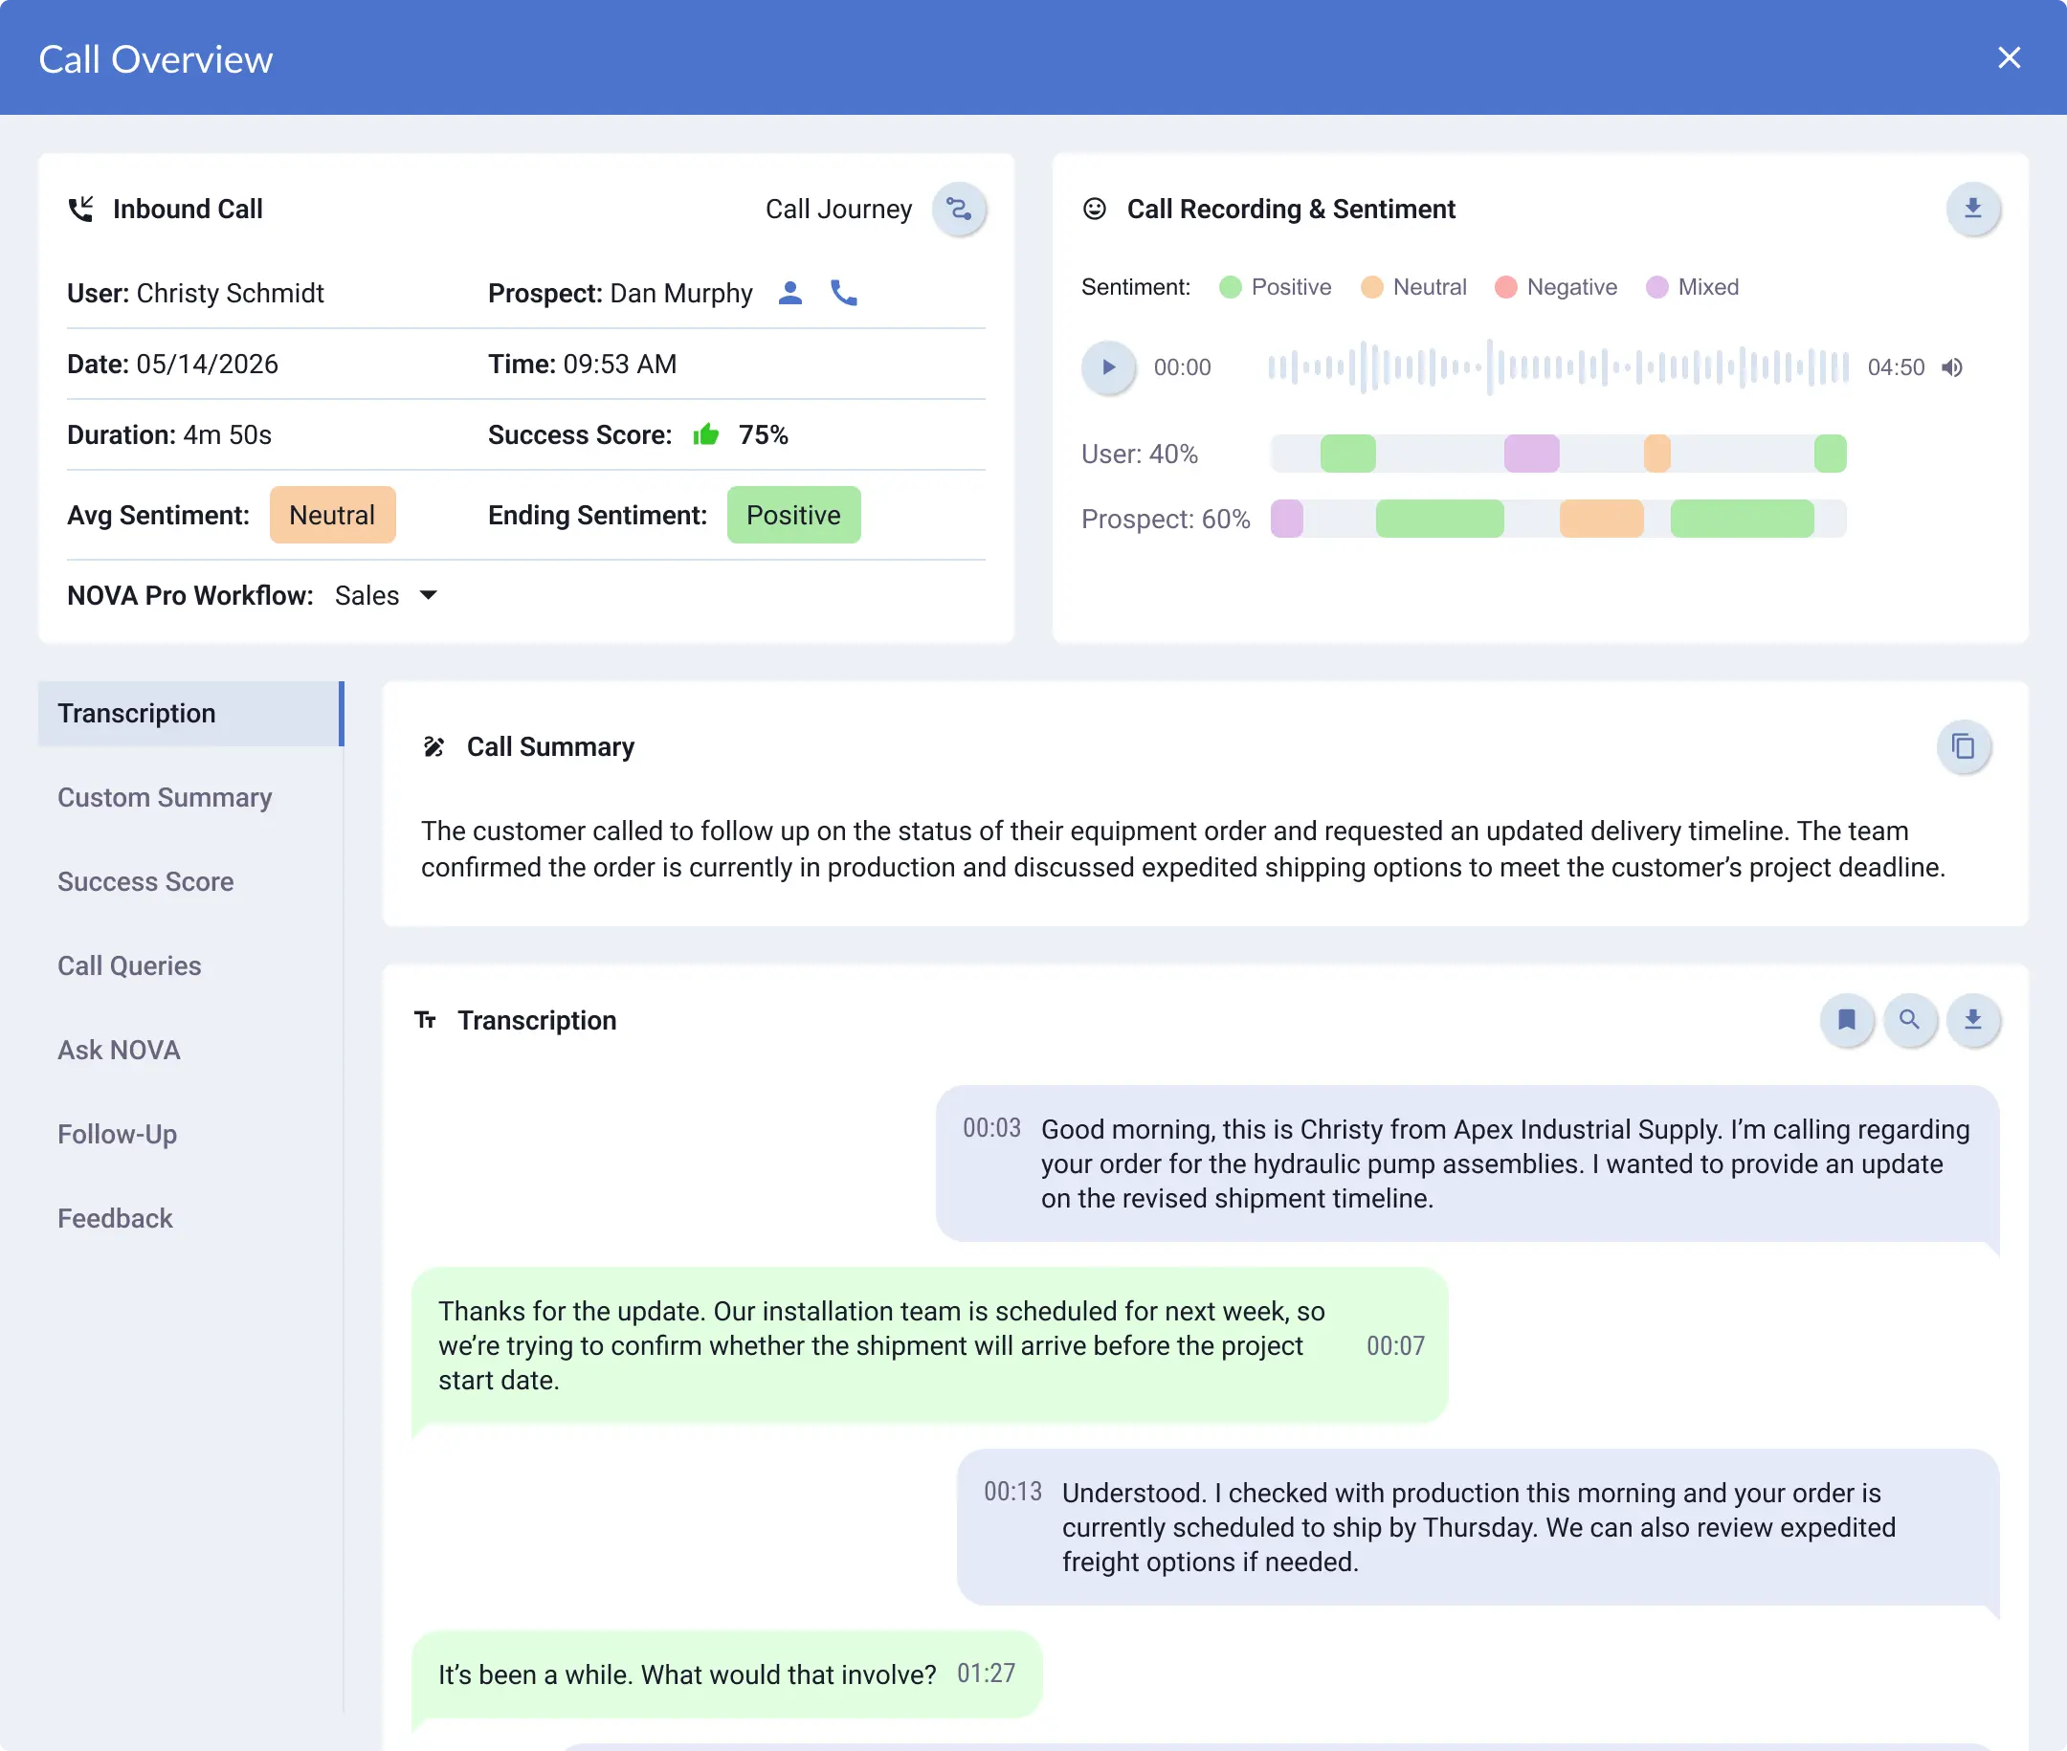Open the Feedback tab
This screenshot has width=2067, height=1751.
click(115, 1218)
